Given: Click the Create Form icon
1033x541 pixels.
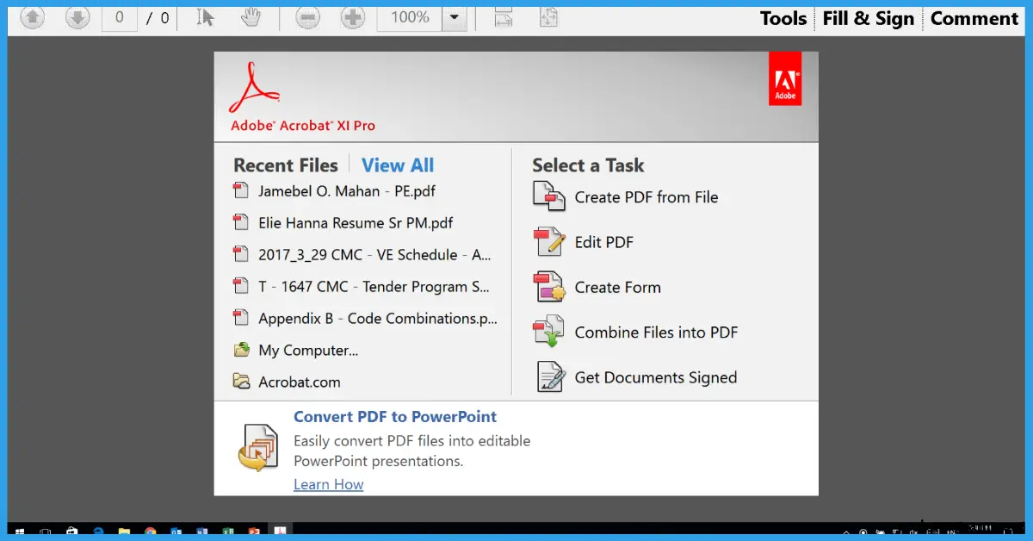Looking at the screenshot, I should 549,287.
